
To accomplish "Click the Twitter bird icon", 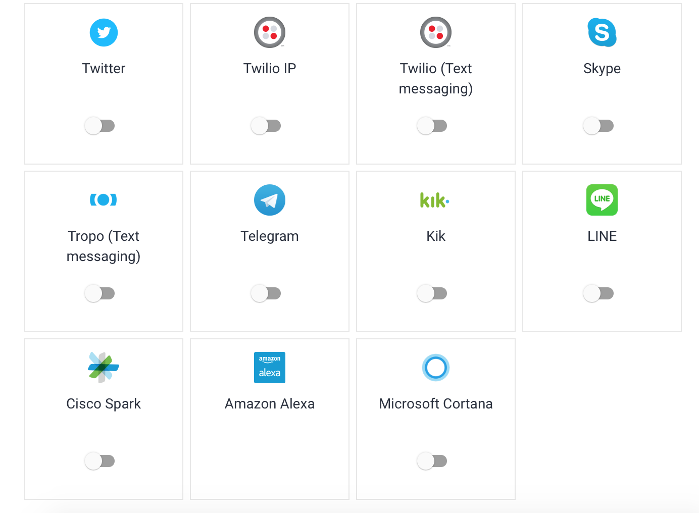I will pyautogui.click(x=104, y=33).
